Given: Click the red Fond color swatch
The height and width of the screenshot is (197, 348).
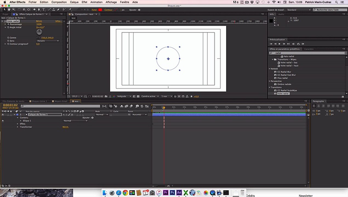Looking at the screenshot, I should [100, 10].
